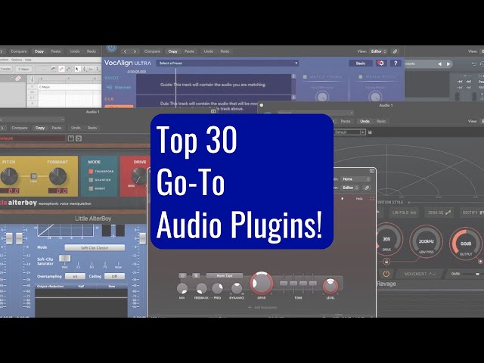484x363 pixels.
Task: Click the play arrow left of Help
Action: click(343, 198)
